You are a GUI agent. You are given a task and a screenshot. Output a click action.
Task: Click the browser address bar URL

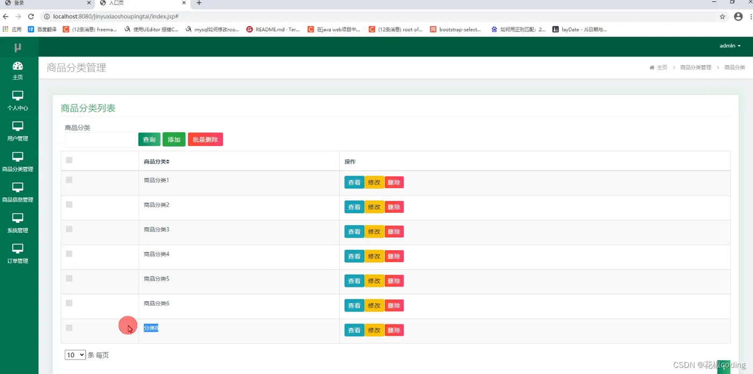tap(116, 17)
